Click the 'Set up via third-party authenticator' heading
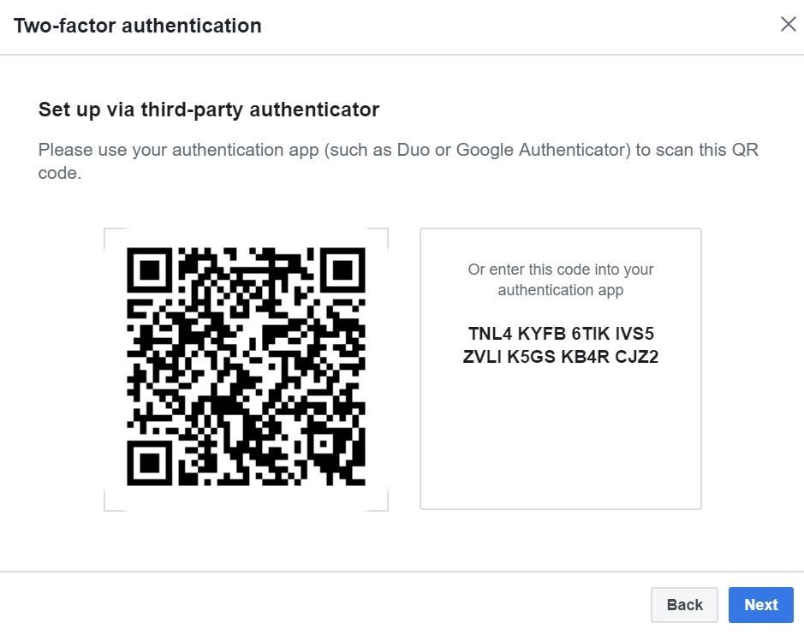Screen dimensions: 804x635 209,110
